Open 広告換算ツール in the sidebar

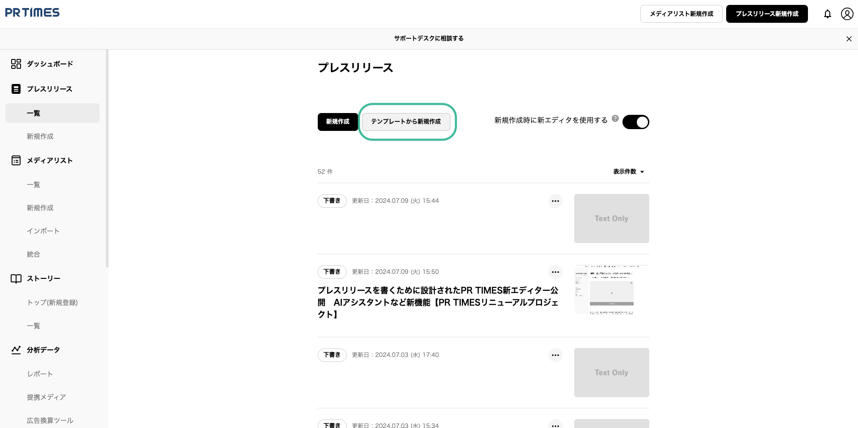(50, 420)
